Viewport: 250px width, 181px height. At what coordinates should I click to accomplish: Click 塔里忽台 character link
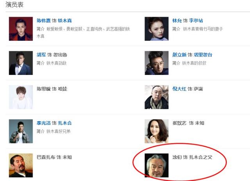(x=203, y=55)
